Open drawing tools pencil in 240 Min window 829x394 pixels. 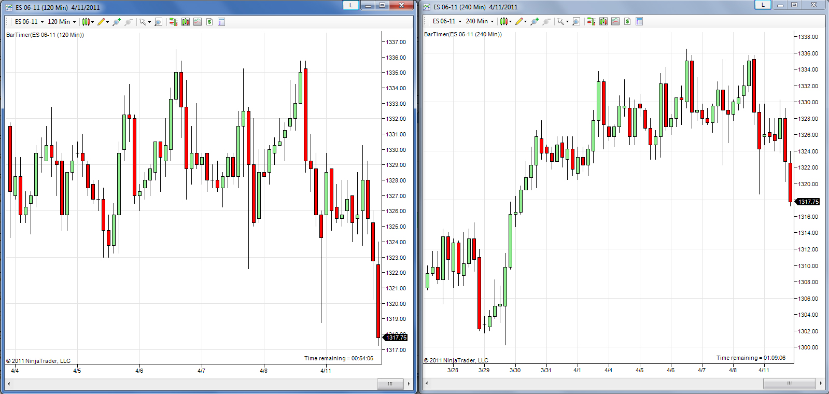click(x=518, y=21)
